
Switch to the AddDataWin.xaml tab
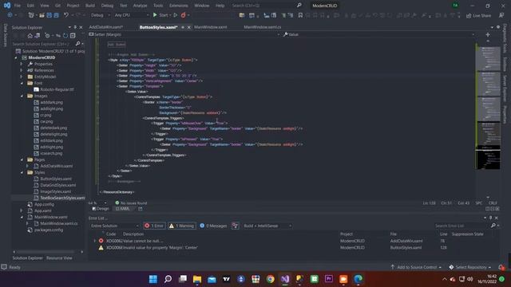pyautogui.click(x=106, y=27)
